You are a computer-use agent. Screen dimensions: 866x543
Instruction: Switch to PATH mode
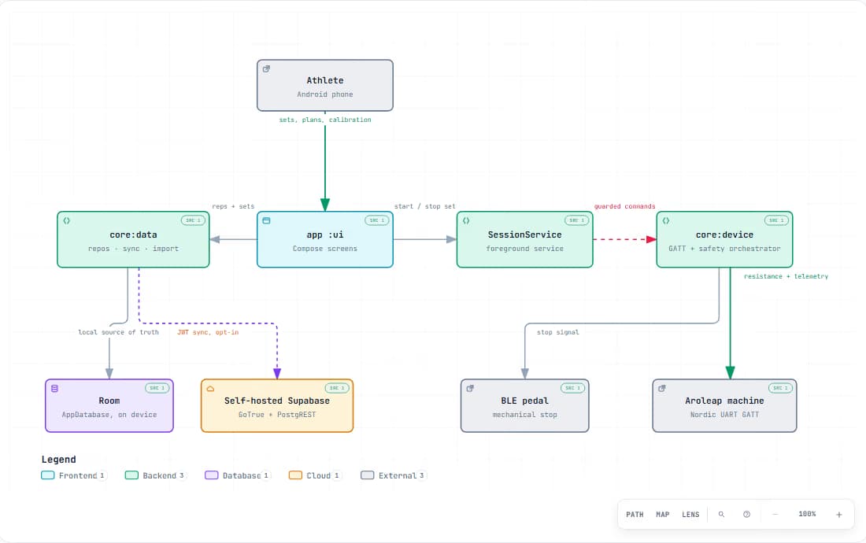pos(635,515)
